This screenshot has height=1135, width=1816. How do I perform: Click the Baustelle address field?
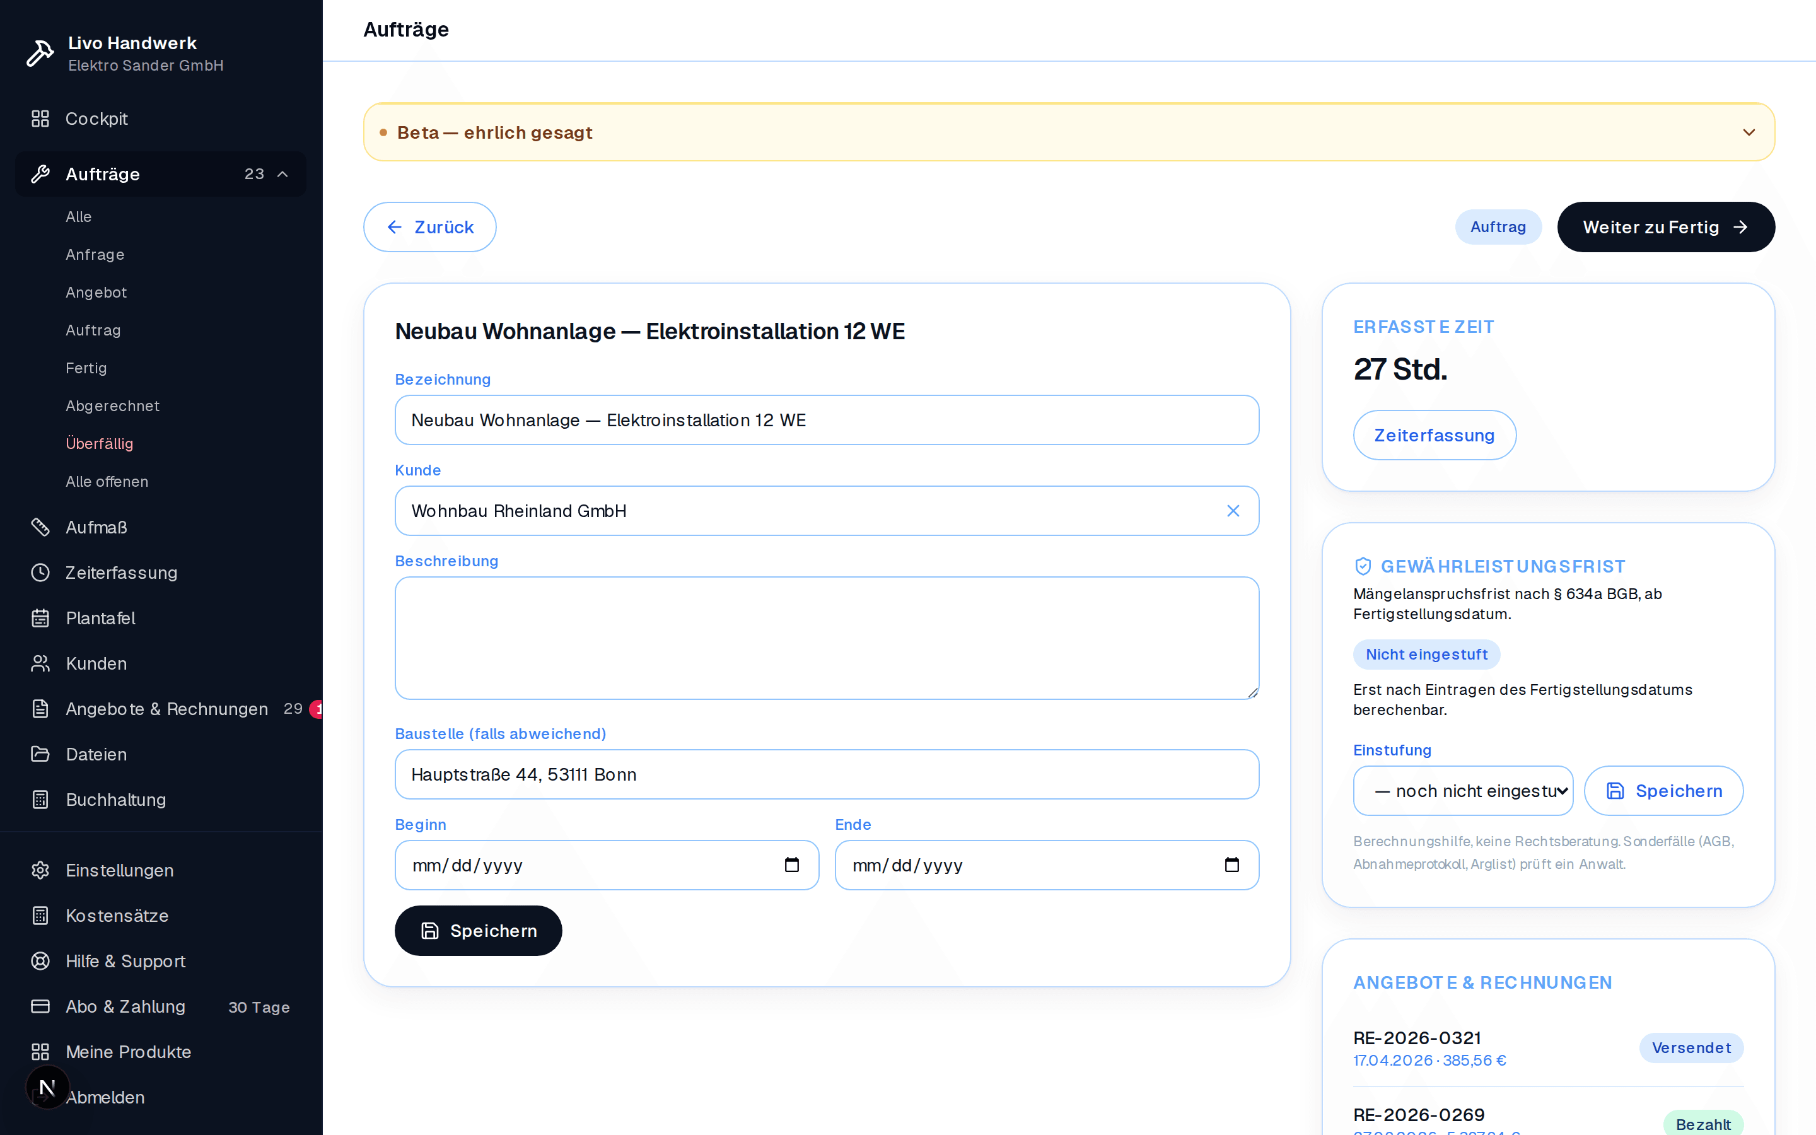tap(827, 774)
